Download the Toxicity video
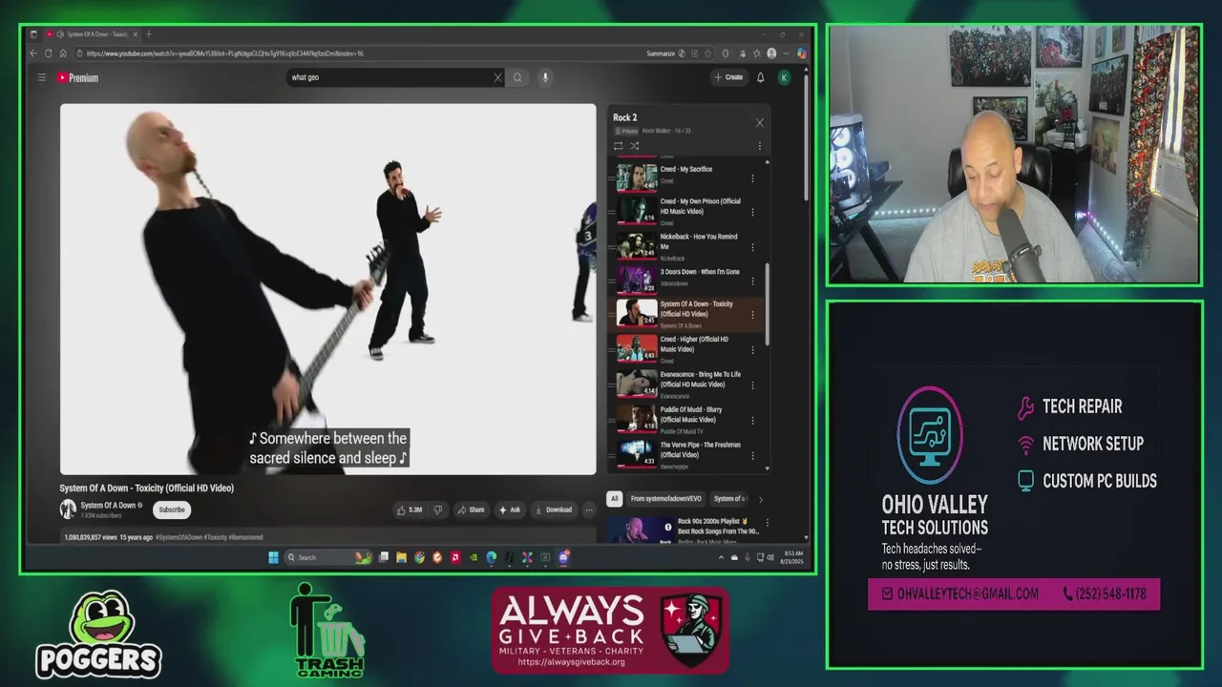 pos(554,510)
